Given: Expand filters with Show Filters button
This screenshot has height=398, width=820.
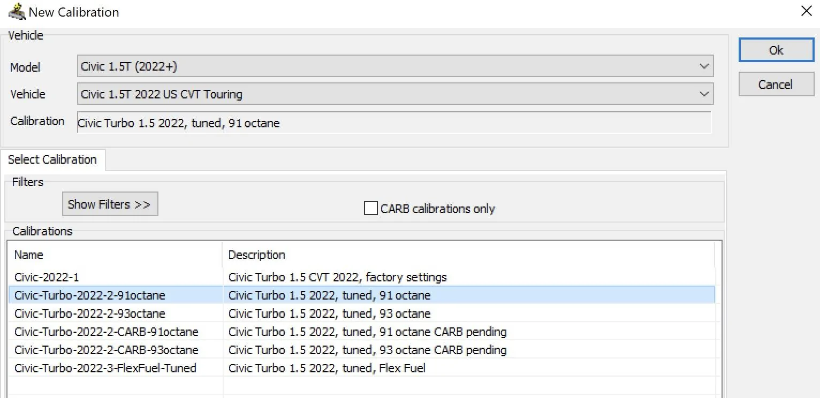Looking at the screenshot, I should point(110,204).
